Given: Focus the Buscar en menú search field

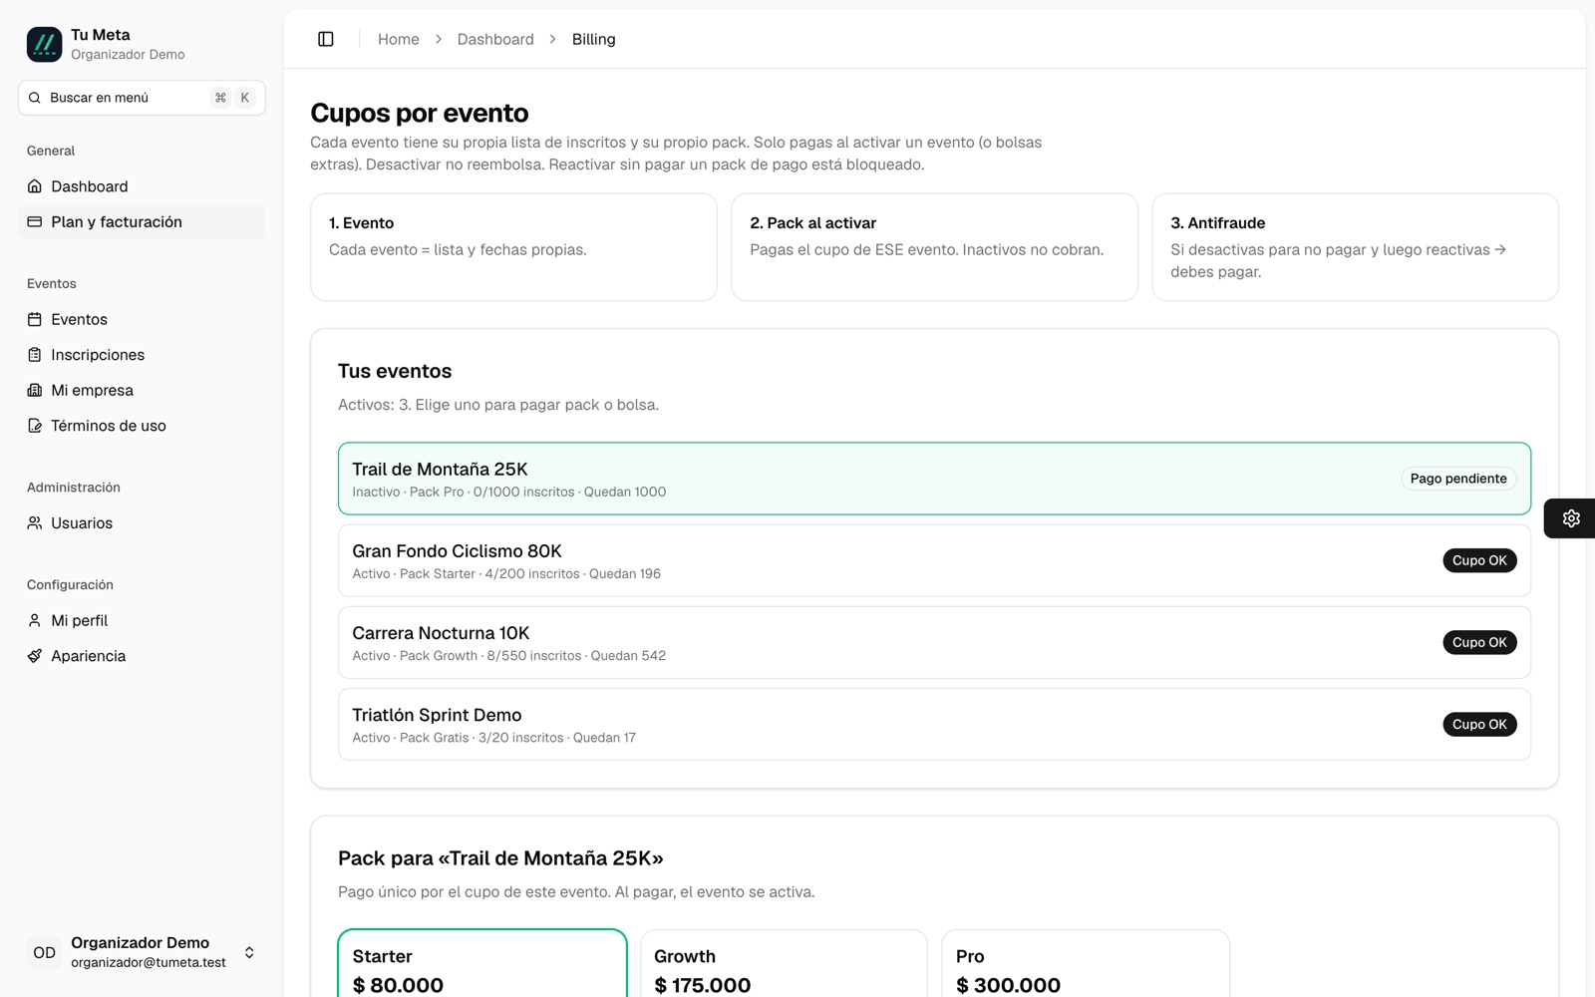Looking at the screenshot, I should pyautogui.click(x=142, y=98).
